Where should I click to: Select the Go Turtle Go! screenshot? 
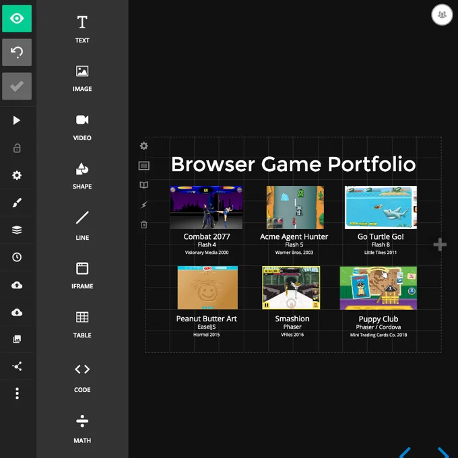pyautogui.click(x=381, y=207)
